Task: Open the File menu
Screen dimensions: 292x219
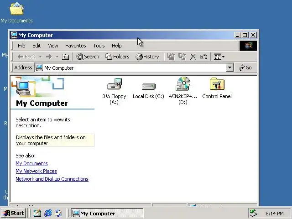Action: [21, 46]
